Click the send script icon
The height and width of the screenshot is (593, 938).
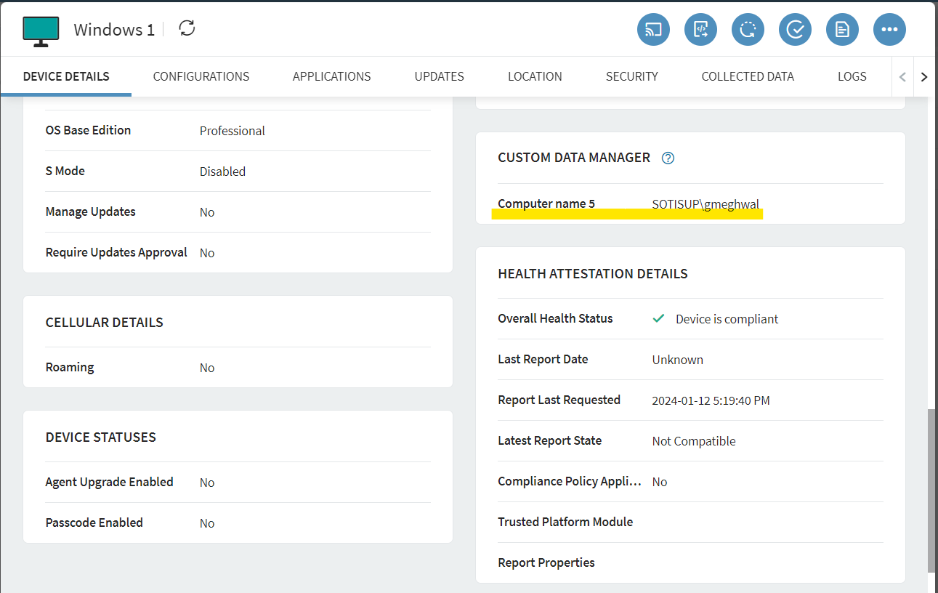[x=700, y=30]
